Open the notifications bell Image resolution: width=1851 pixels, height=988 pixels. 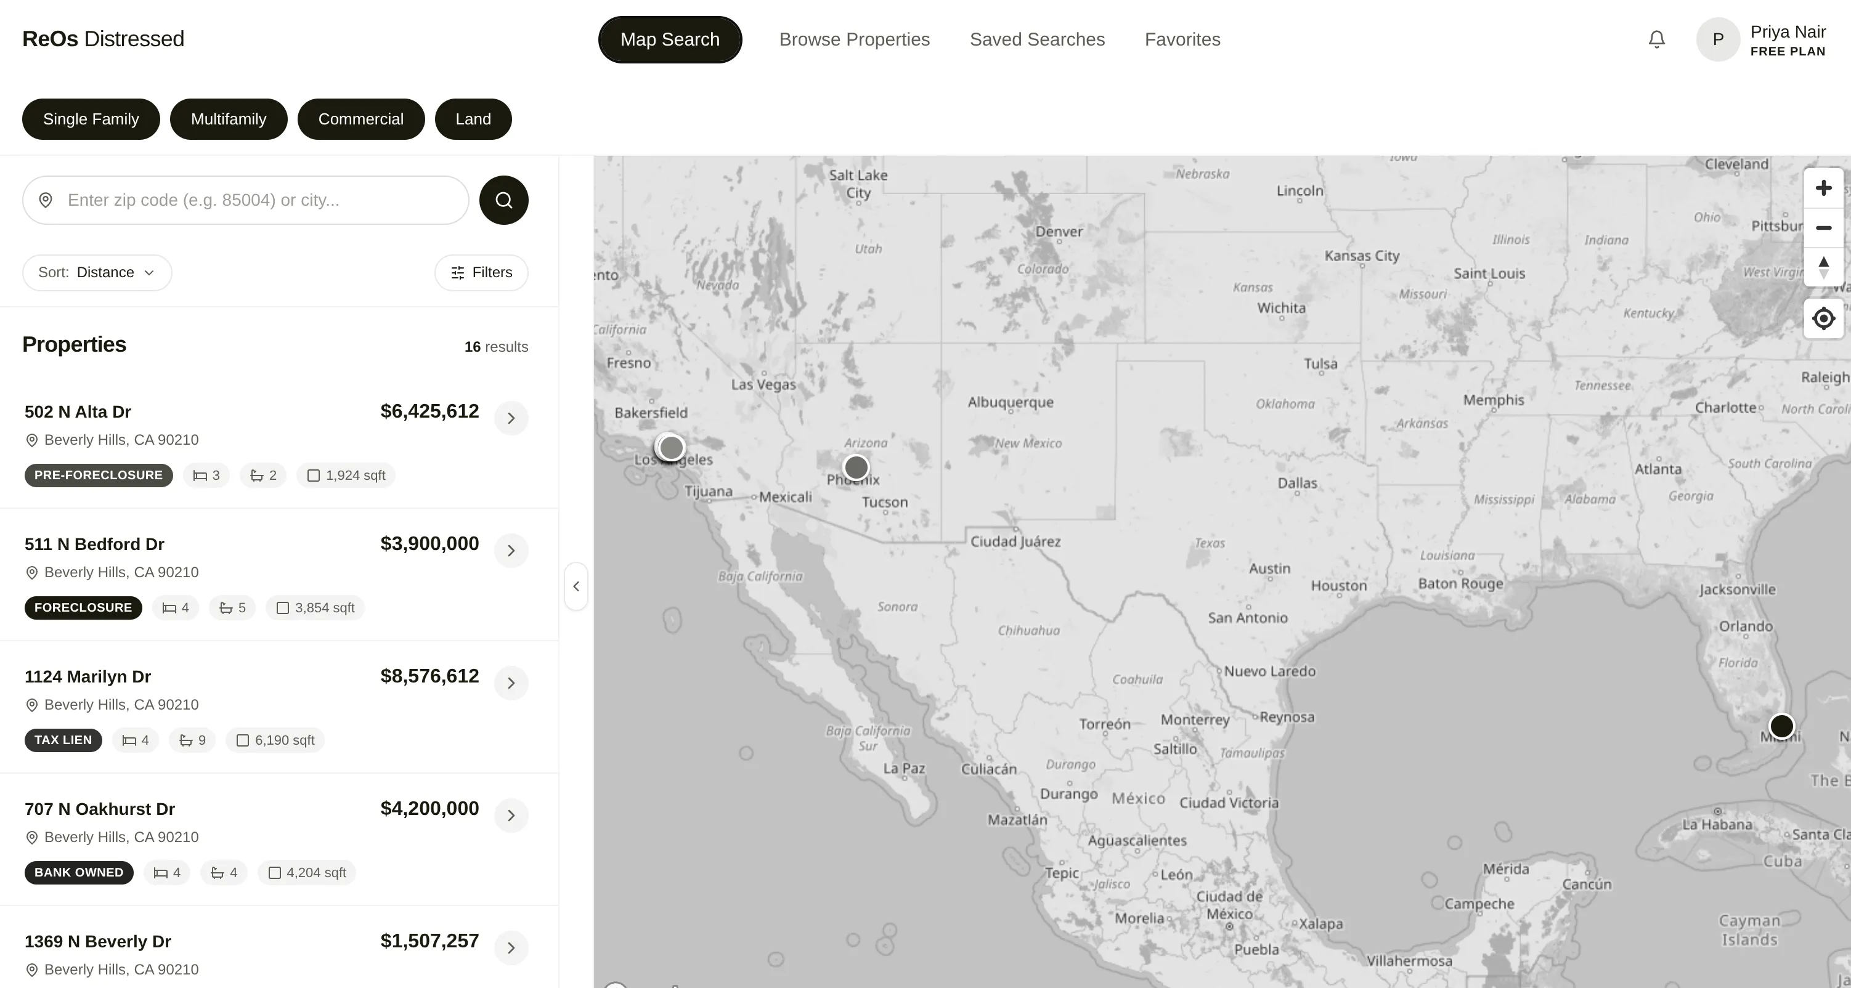coord(1656,39)
